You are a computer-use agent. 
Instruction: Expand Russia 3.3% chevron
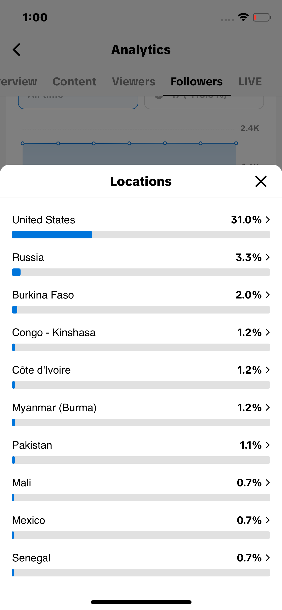[268, 257]
